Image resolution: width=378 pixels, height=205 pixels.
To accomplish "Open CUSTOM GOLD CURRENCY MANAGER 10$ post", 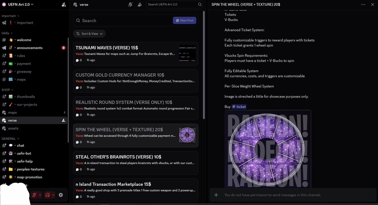I will tap(136, 81).
